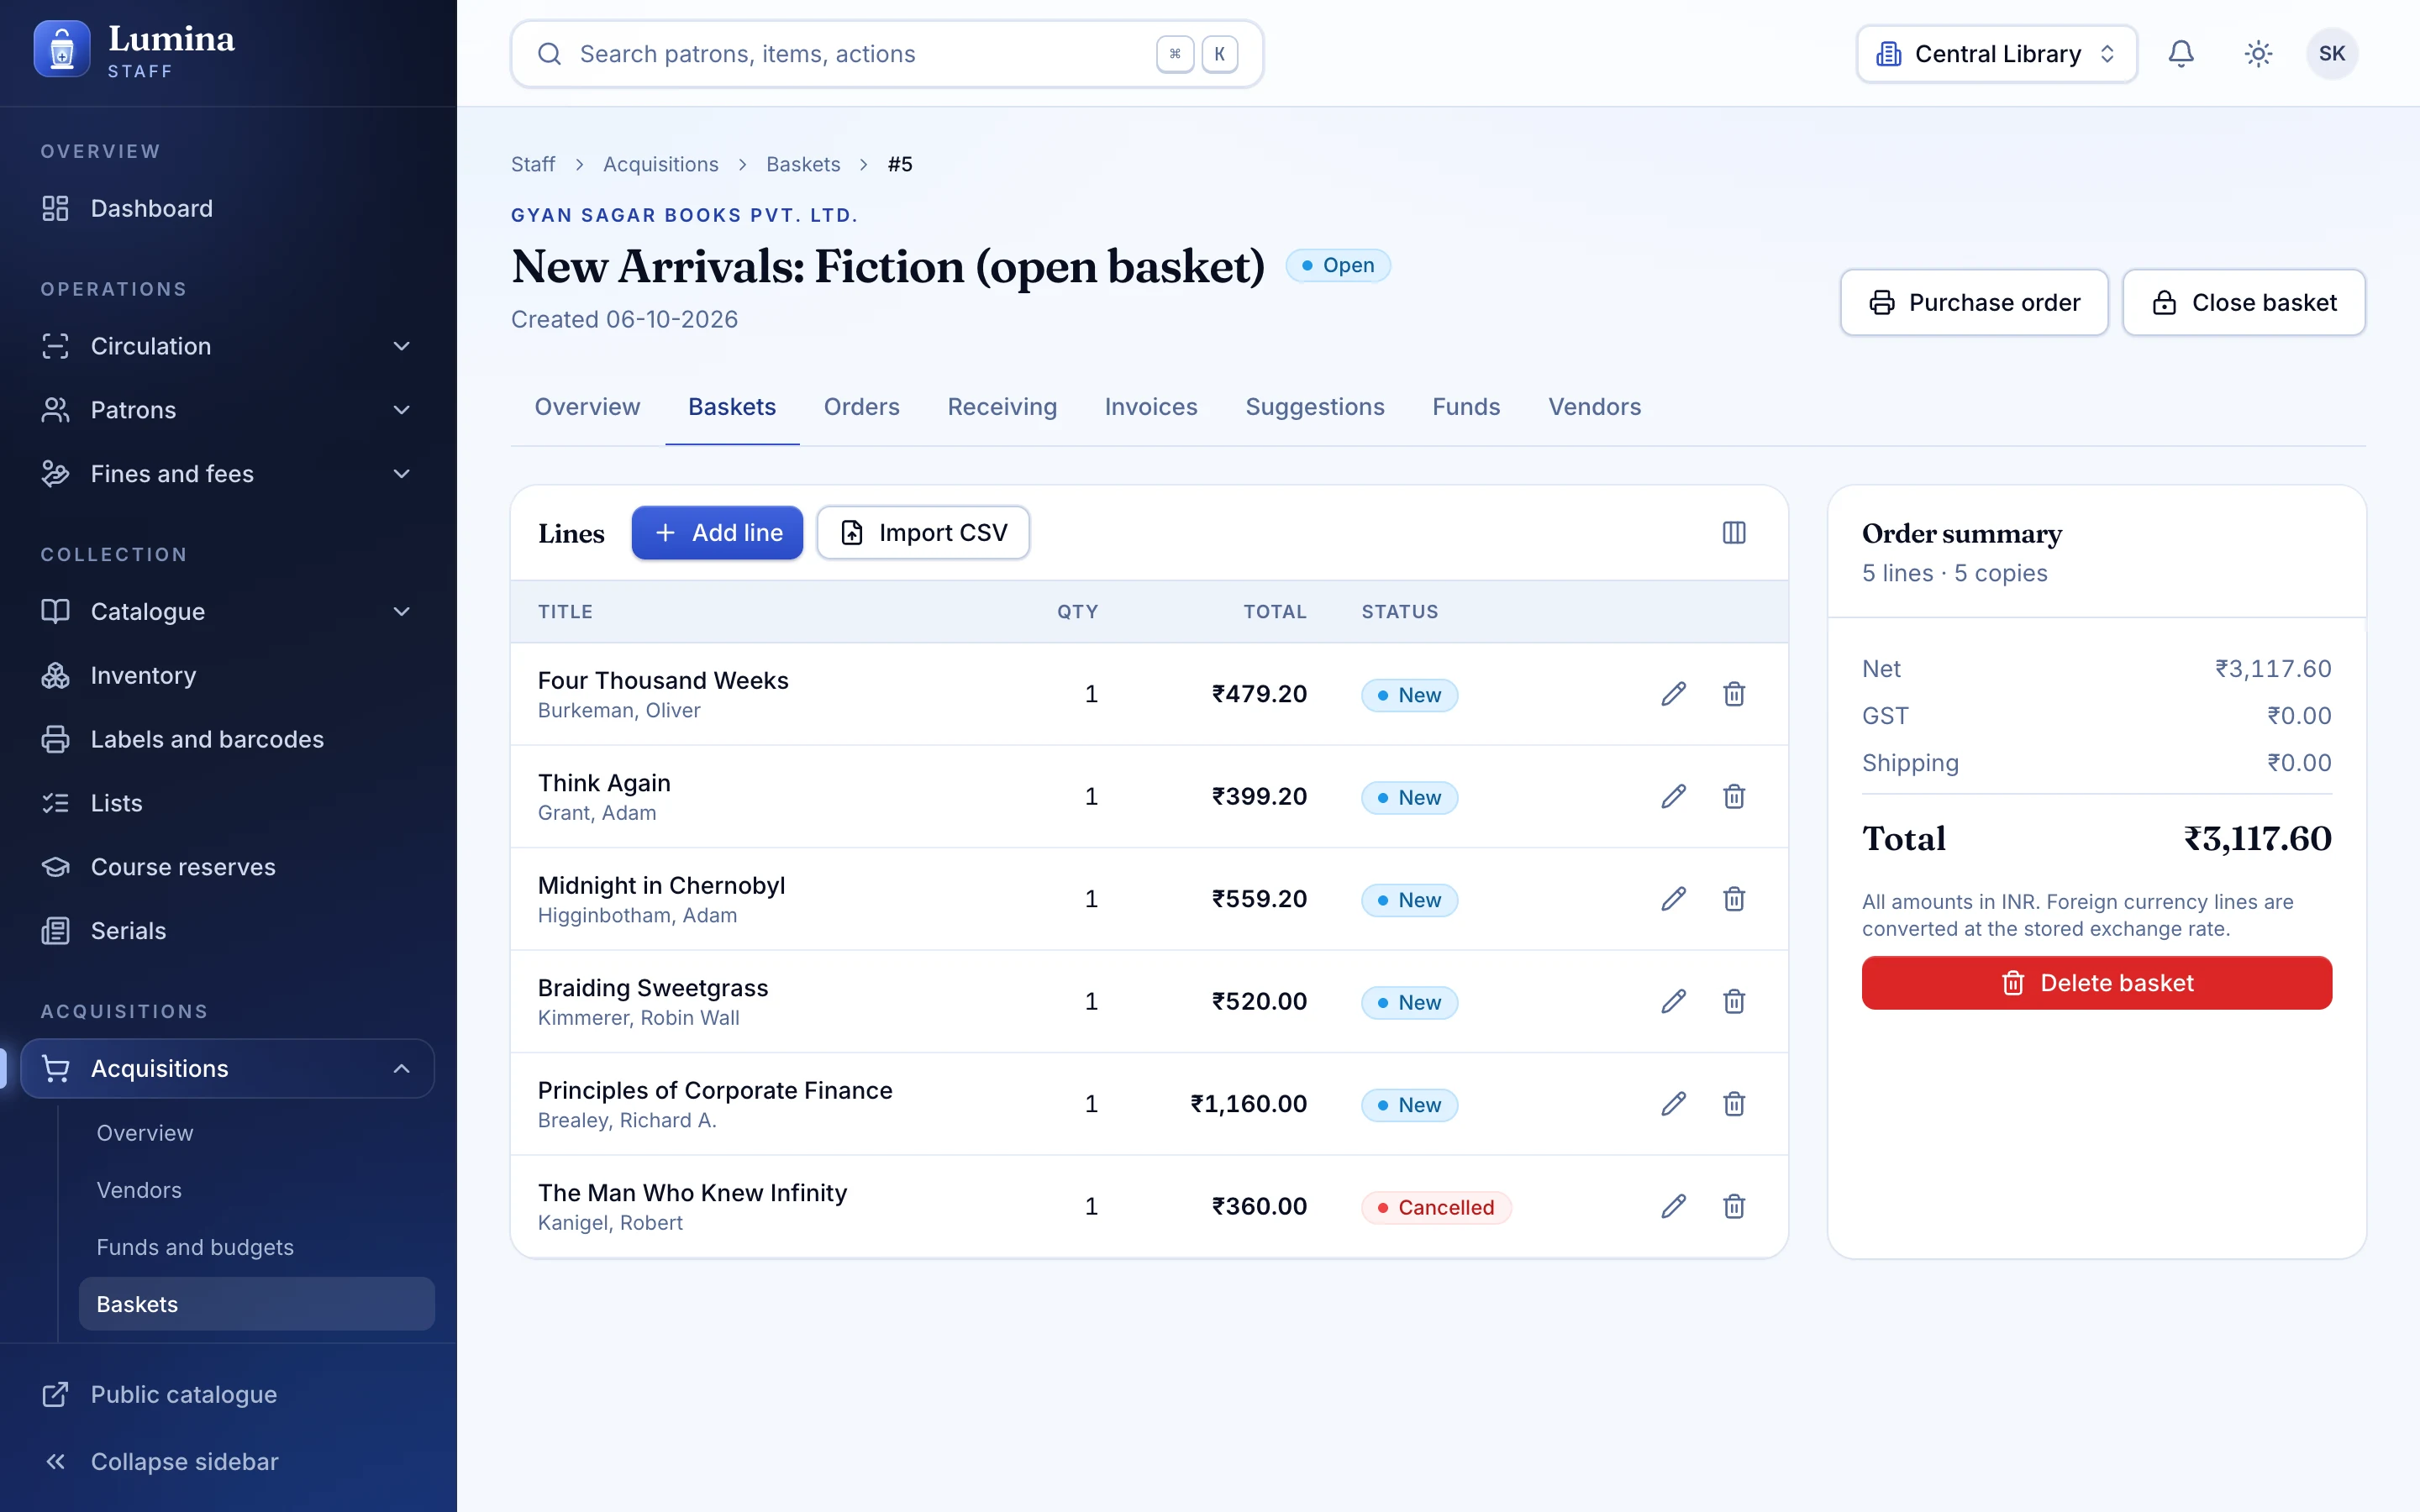Delete the Midnight in Chernobyl line
Image resolution: width=2420 pixels, height=1512 pixels.
tap(1734, 899)
